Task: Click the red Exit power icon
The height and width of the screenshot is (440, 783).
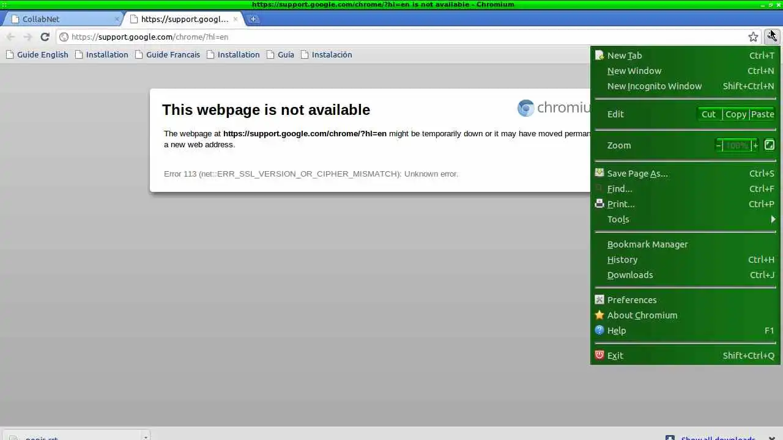Action: (x=599, y=355)
